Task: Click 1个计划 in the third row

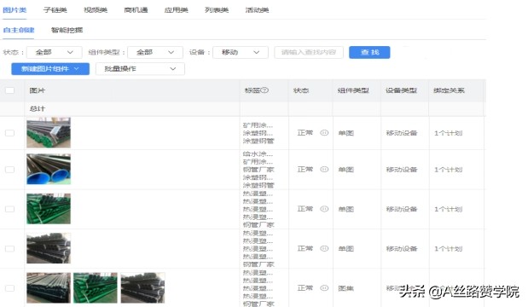Action: tap(448, 209)
